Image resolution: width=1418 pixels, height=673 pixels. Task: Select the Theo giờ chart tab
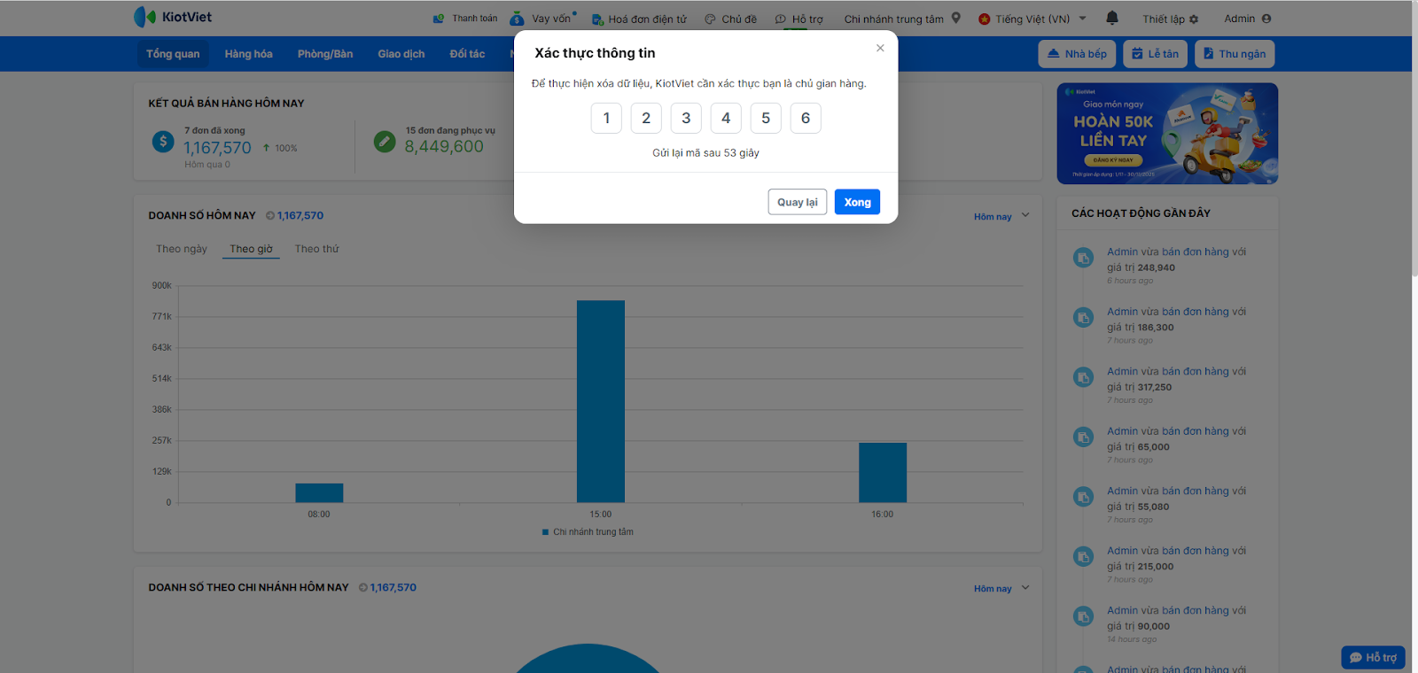click(x=251, y=249)
